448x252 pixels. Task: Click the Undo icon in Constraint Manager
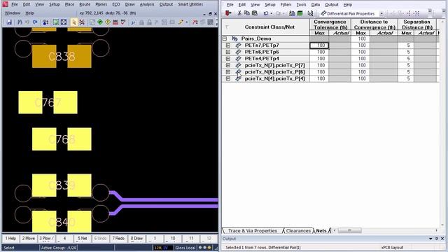(x=266, y=13)
